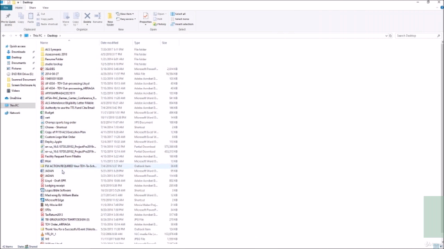
Task: Click the Copy icon in Clipboard group
Action: tap(21, 16)
